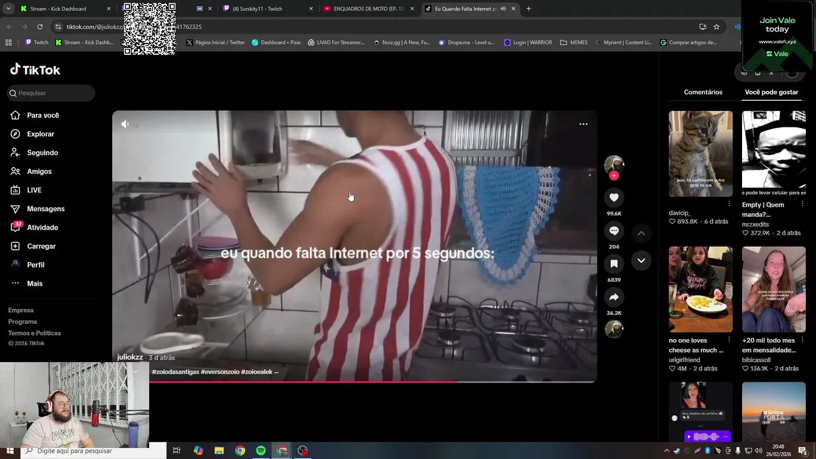
Task: Open the cat video thumbnail by davicip_
Action: pyautogui.click(x=701, y=154)
